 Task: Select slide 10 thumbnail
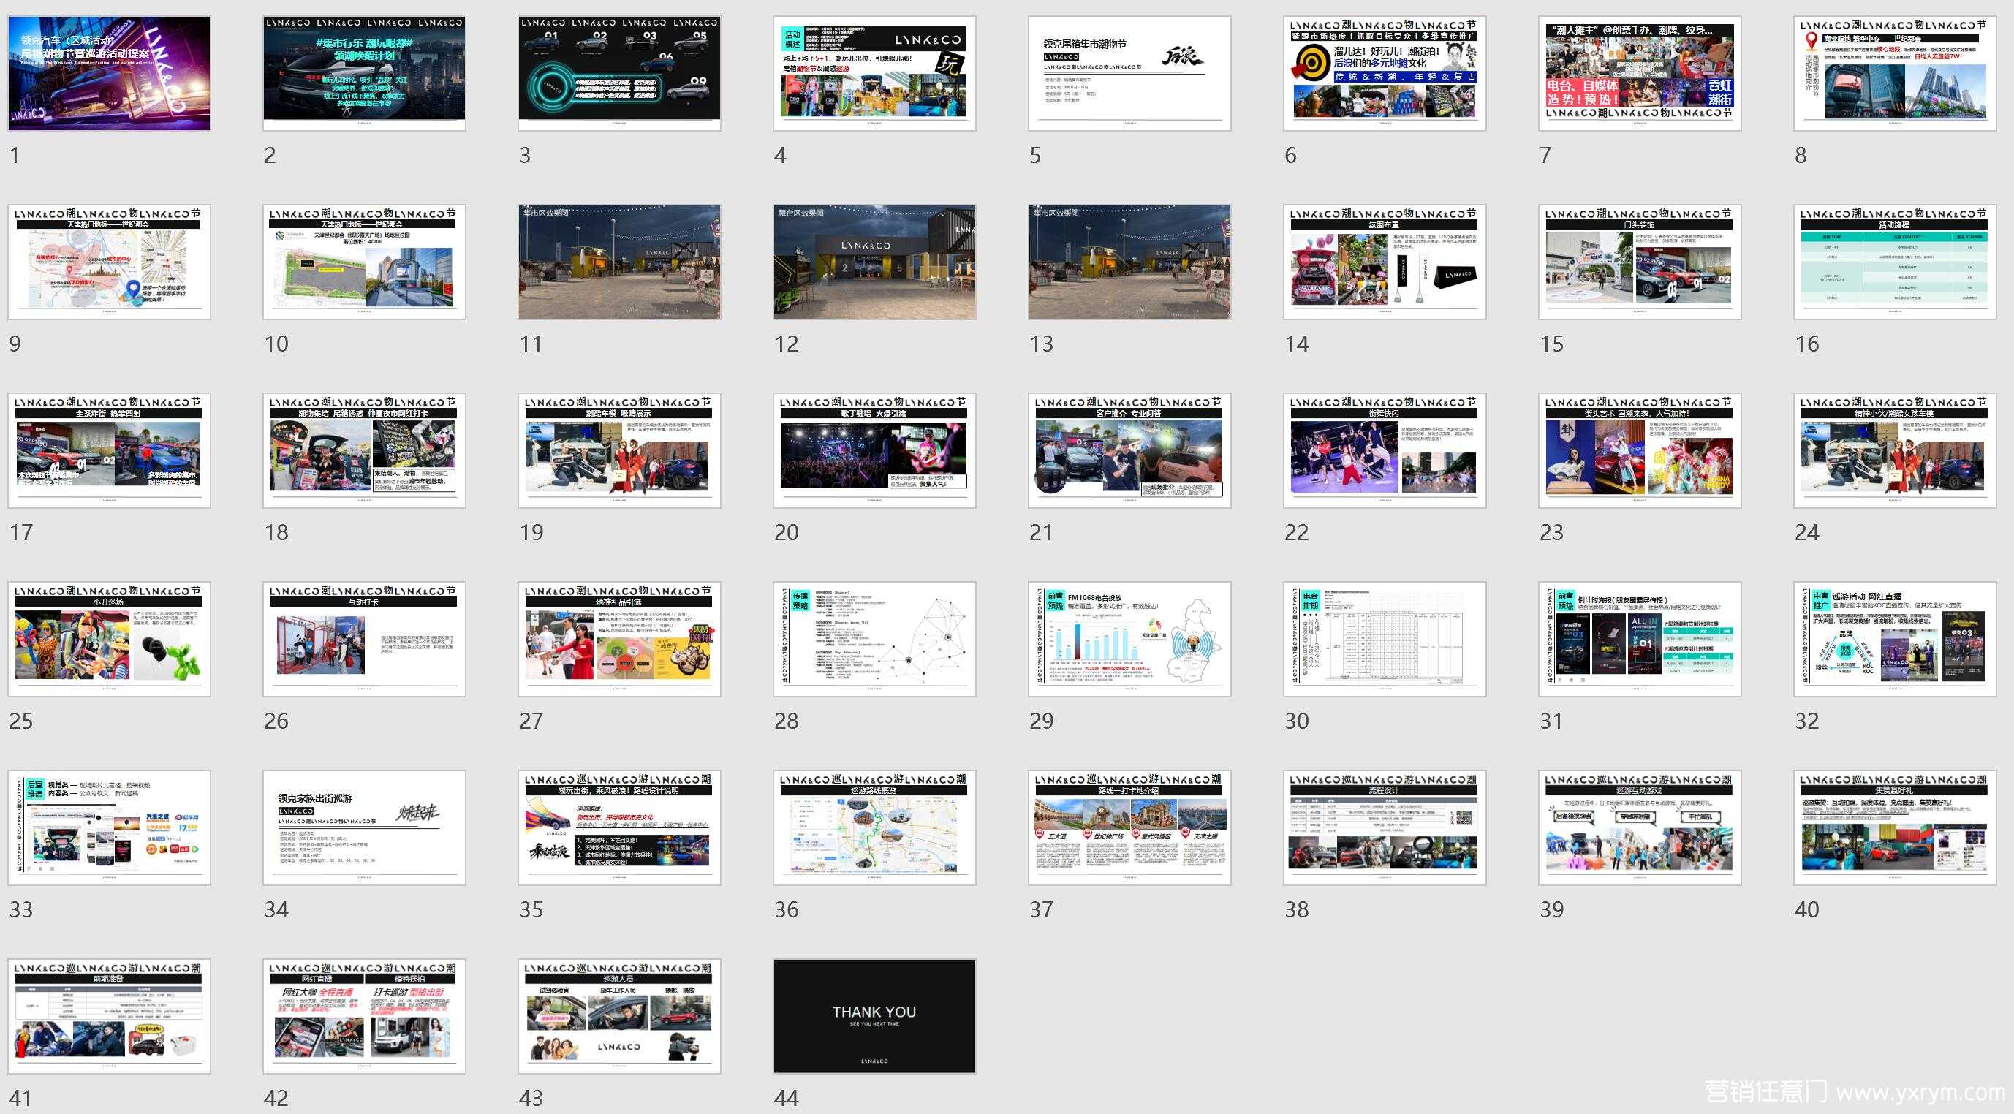(x=364, y=262)
